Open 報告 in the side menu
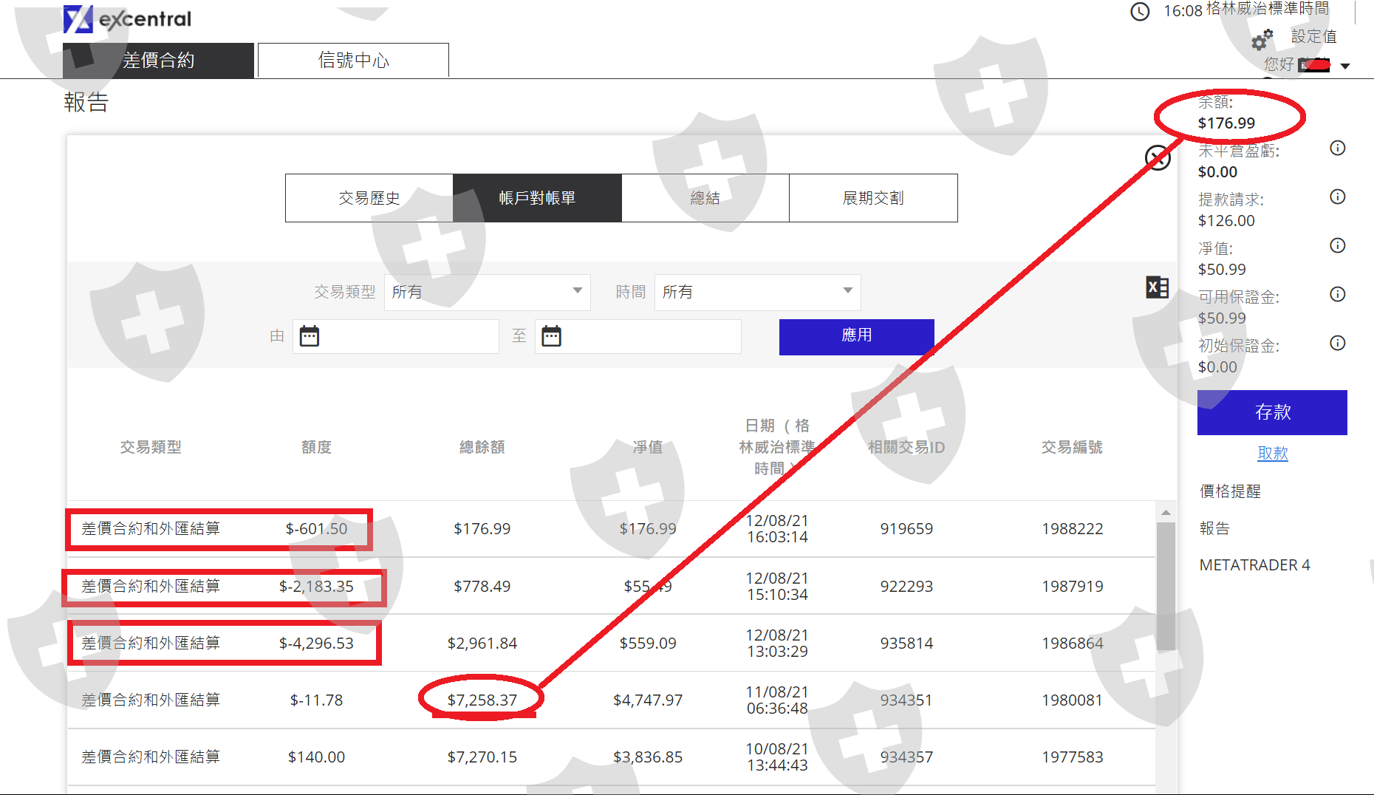The width and height of the screenshot is (1374, 795). [1214, 528]
